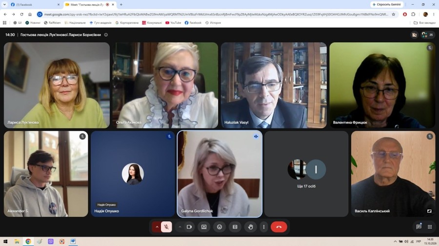Open the История bookmark
This screenshot has height=246, width=439.
[213, 23]
